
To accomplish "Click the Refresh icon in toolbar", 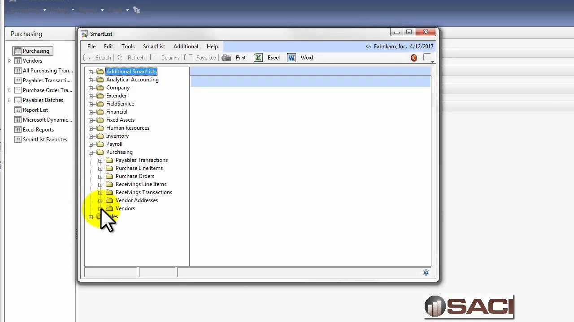I will pos(120,58).
